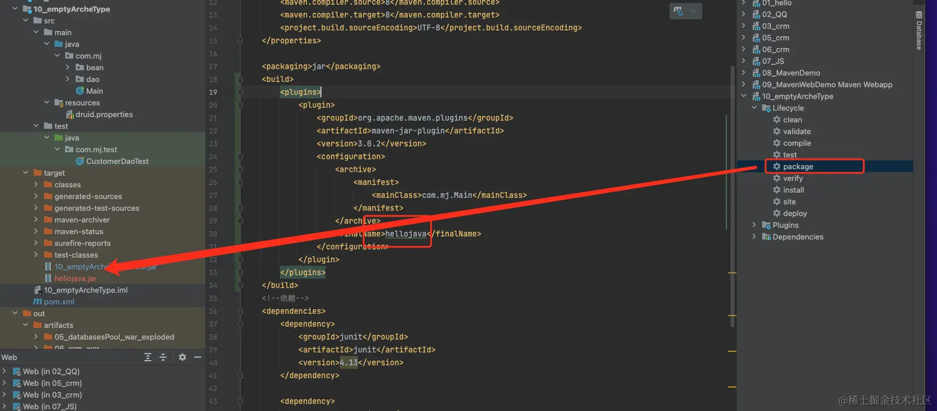Open Web panel settings gear
This screenshot has width=937, height=411.
(x=182, y=357)
